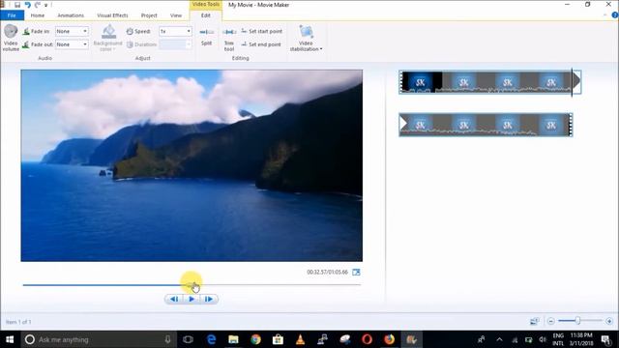This screenshot has height=348, width=619.
Task: Open File Explorer from taskbar
Action: pyautogui.click(x=234, y=339)
